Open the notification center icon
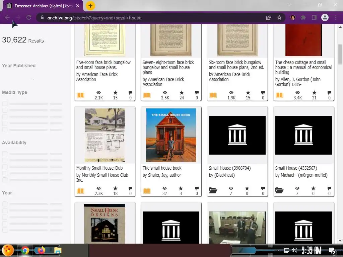The height and width of the screenshot is (257, 343). click(332, 251)
